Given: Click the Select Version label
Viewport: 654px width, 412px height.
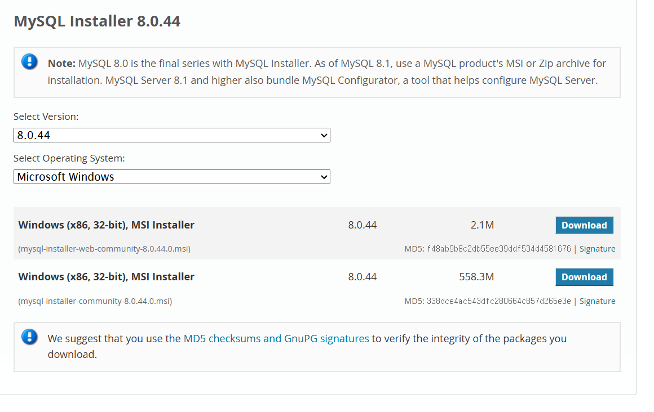Looking at the screenshot, I should point(46,117).
